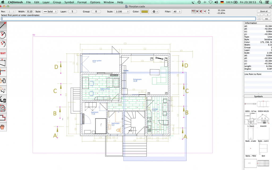Screen dimensions: 272x170
Task: Activate the TEXT tool
Action: click(x=3, y=53)
